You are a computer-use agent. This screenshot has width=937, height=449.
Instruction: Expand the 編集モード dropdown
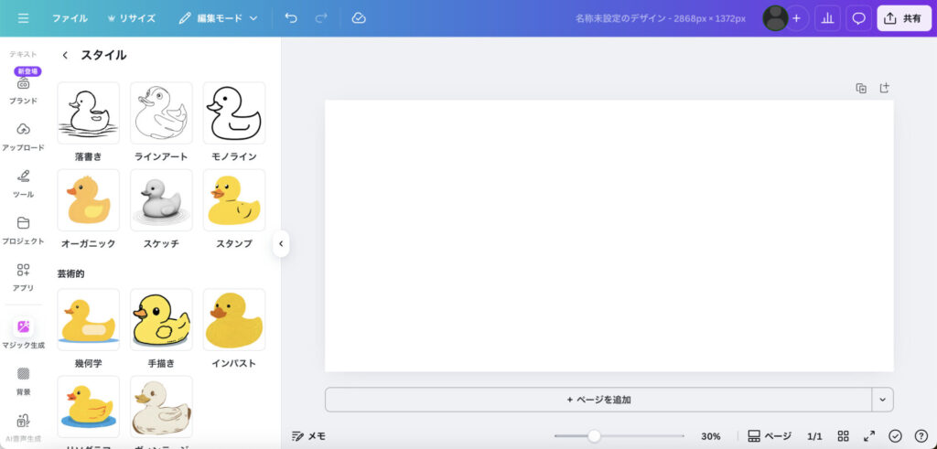coord(218,18)
